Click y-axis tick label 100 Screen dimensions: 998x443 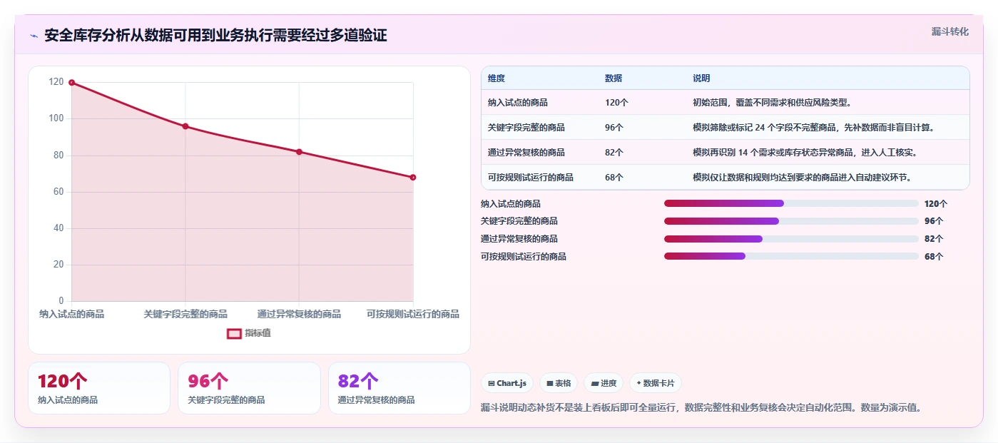tap(56, 118)
